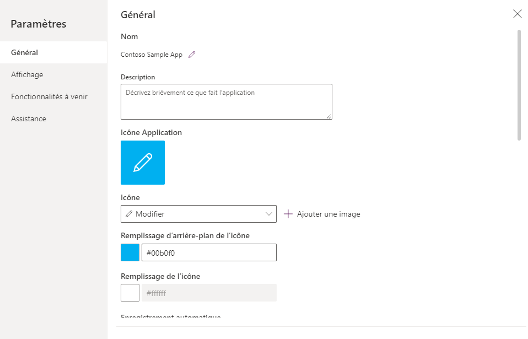The width and height of the screenshot is (528, 339).
Task: Switch to the Affichage tab
Action: click(53, 74)
